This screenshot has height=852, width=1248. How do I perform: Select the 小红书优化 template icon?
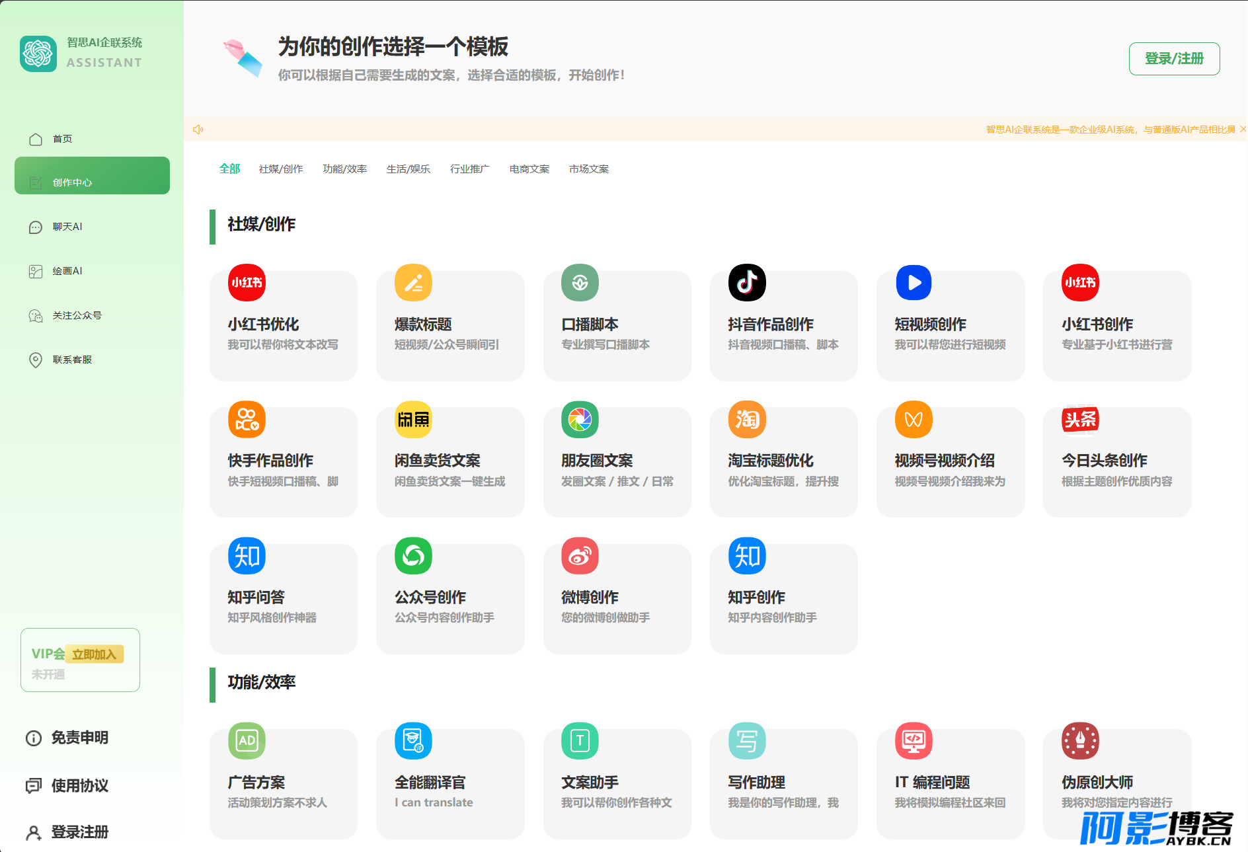247,283
